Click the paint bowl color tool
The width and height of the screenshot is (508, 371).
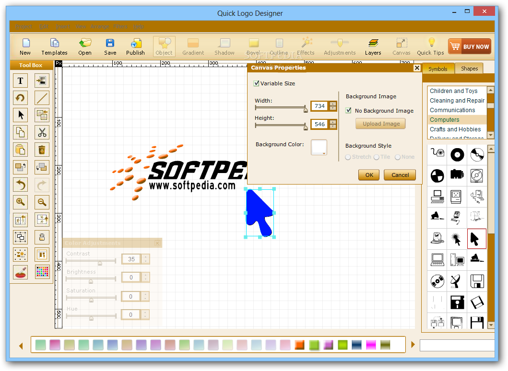[x=20, y=272]
